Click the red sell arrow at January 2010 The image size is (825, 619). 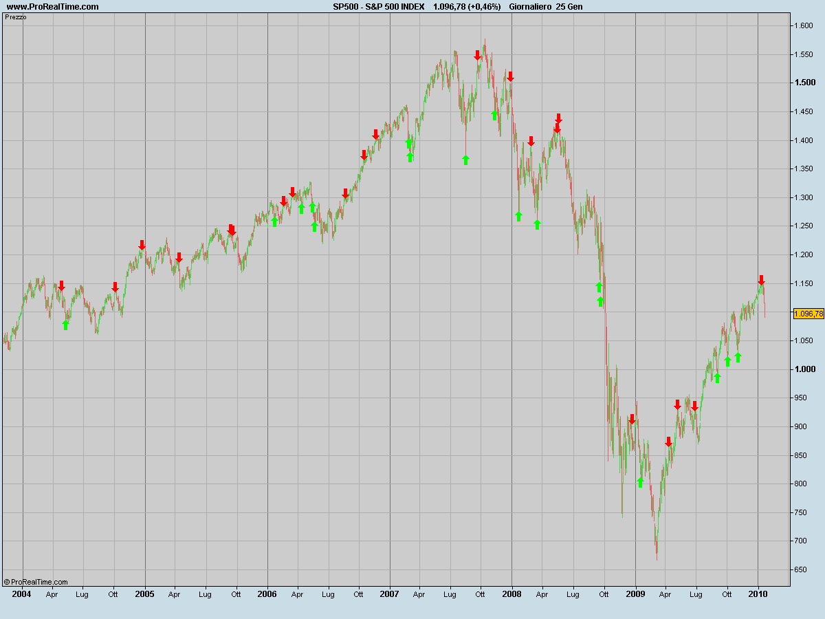click(761, 280)
